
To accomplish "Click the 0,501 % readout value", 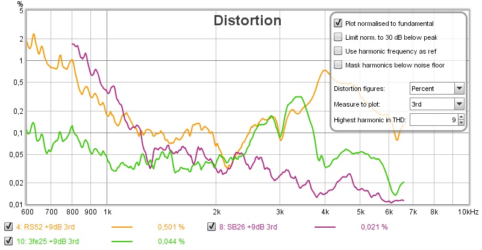I will pyautogui.click(x=171, y=227).
